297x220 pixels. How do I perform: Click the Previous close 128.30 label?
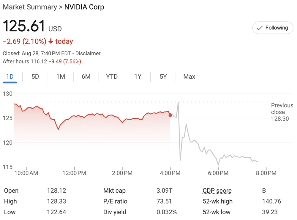coord(282,112)
